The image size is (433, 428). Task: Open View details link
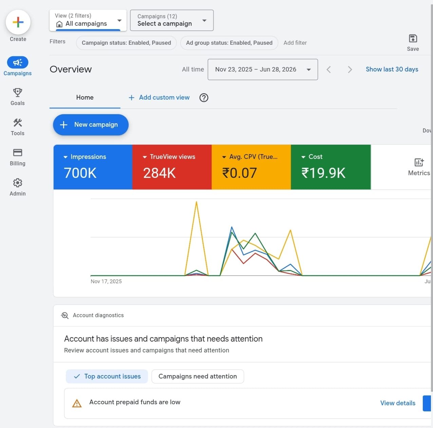point(398,403)
